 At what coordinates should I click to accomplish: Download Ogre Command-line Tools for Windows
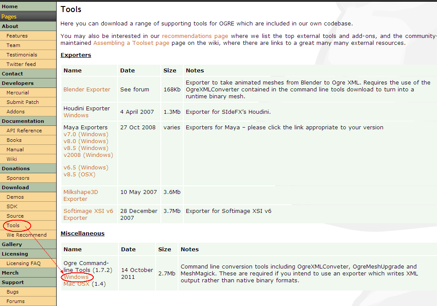click(76, 277)
